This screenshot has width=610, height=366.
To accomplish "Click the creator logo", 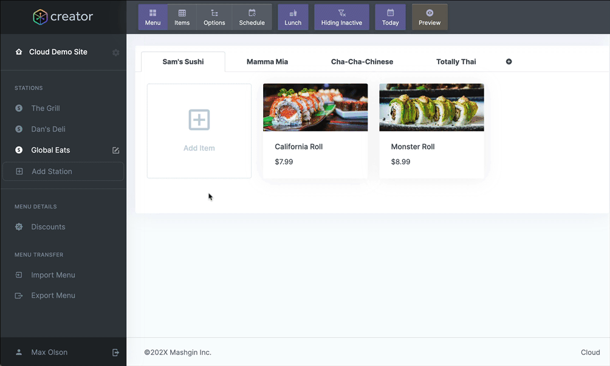I will pyautogui.click(x=63, y=17).
